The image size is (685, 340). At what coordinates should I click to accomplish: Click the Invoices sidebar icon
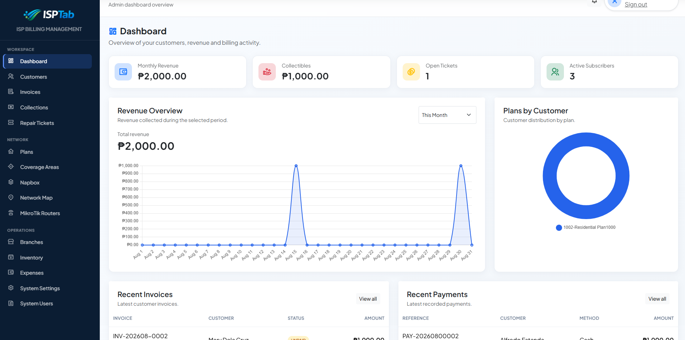click(x=11, y=92)
